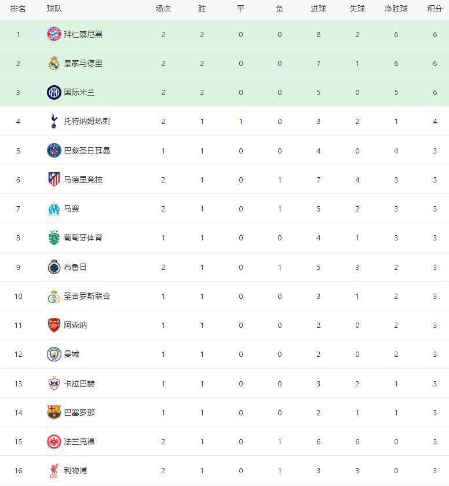
Task: Click the Eintracht Frankfurt eagle logo
Action: point(54,441)
